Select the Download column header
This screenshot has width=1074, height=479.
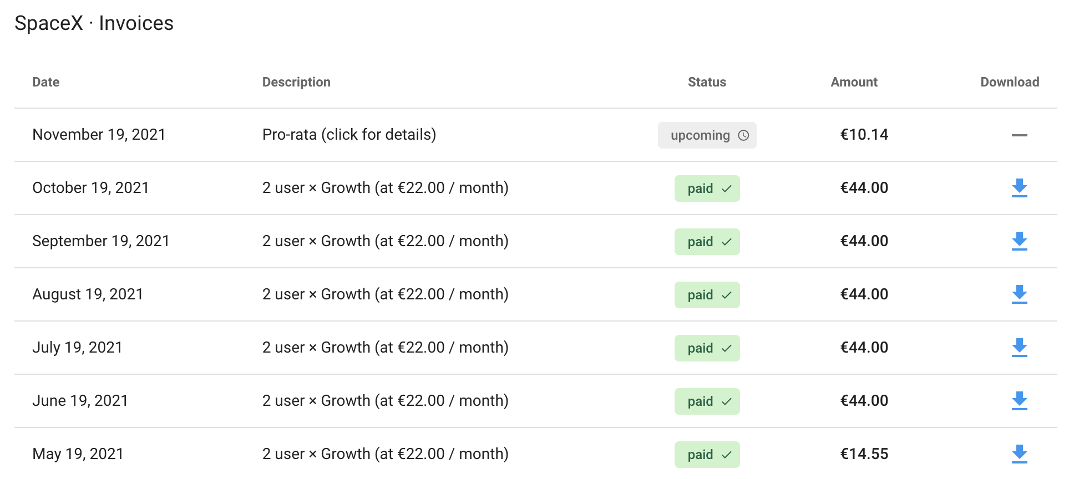[1010, 82]
